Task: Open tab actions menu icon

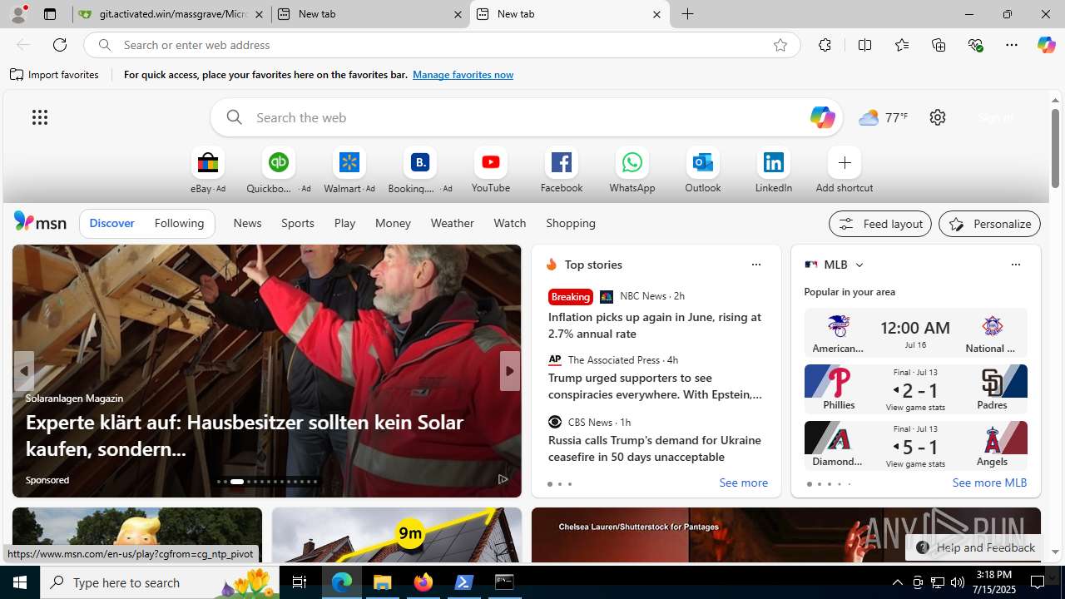Action: (50, 14)
